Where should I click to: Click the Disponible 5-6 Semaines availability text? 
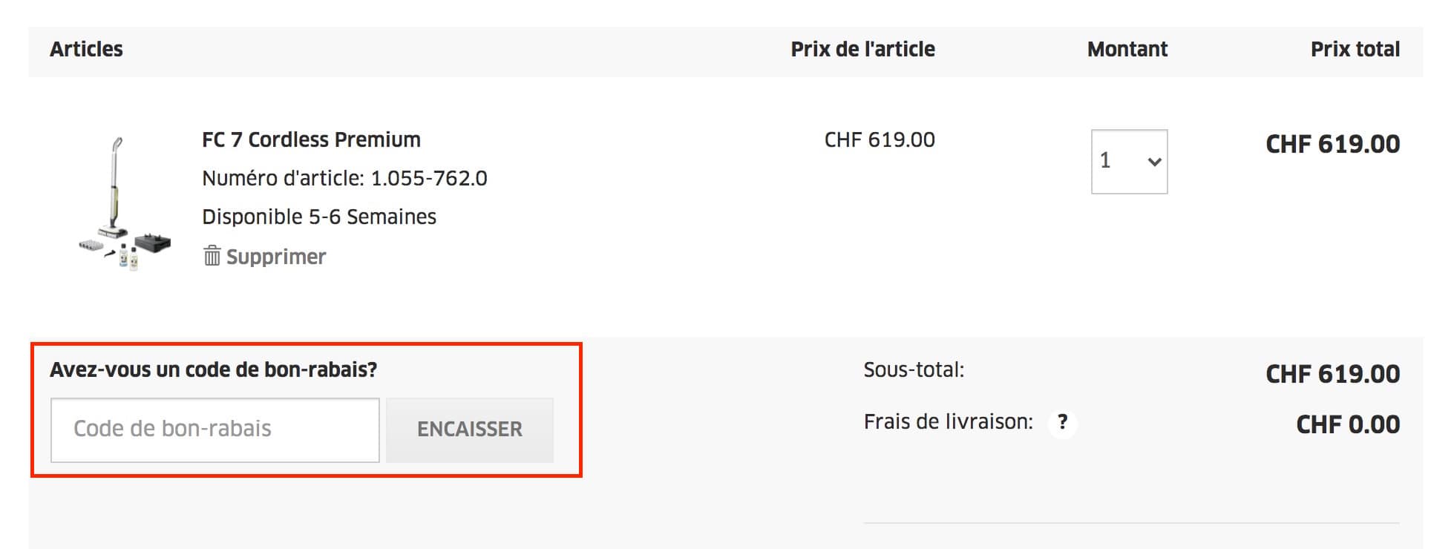318,217
